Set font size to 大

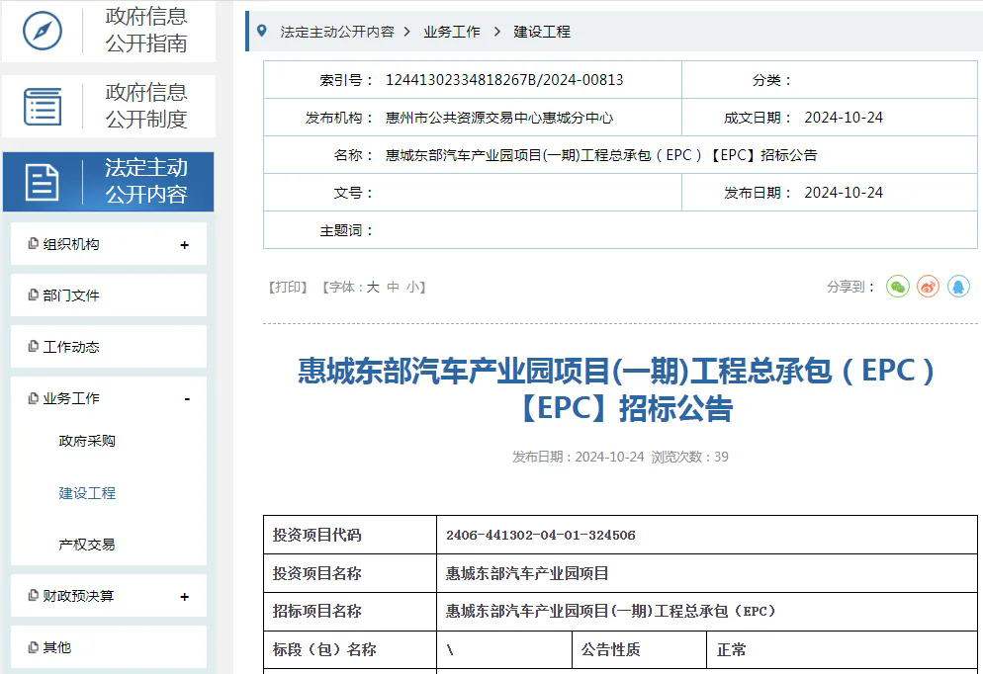373,288
